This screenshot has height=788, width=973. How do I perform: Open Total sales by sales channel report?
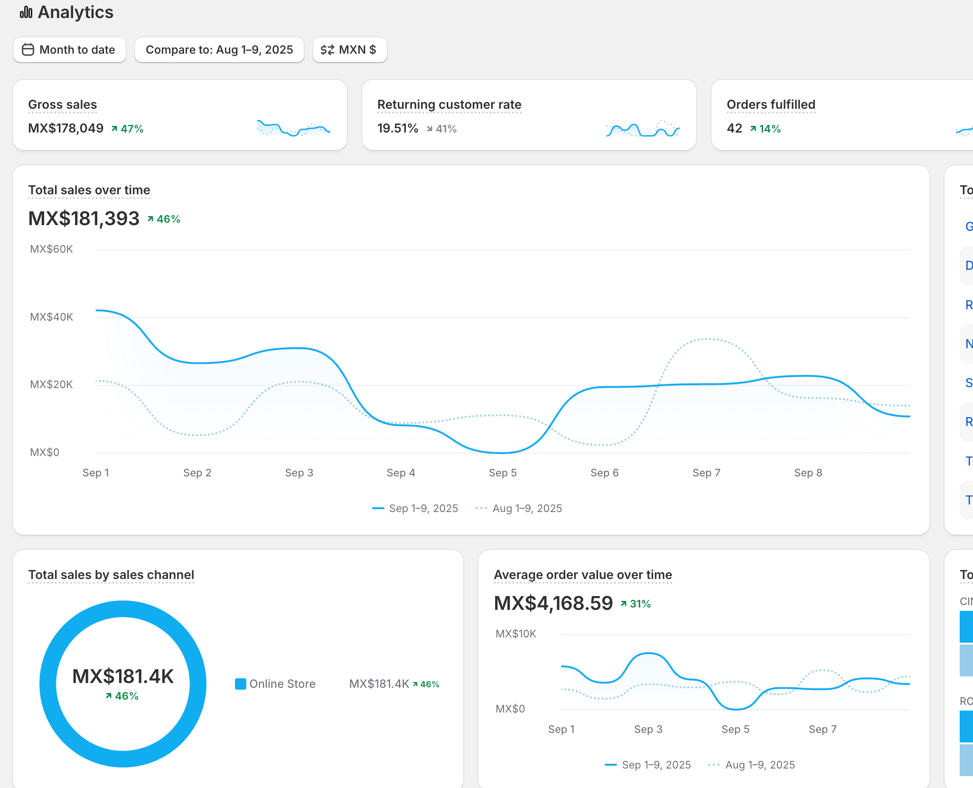pyautogui.click(x=111, y=575)
